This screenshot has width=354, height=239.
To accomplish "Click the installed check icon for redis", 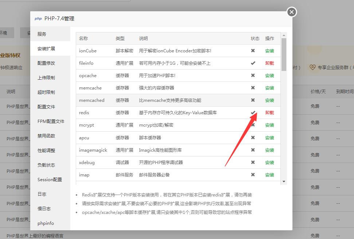I will 253,113.
